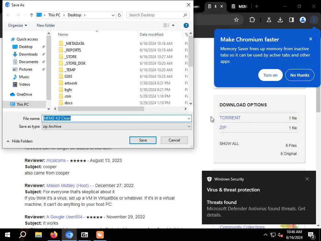Open Windows Start menu
The width and height of the screenshot is (321, 241).
point(8,235)
